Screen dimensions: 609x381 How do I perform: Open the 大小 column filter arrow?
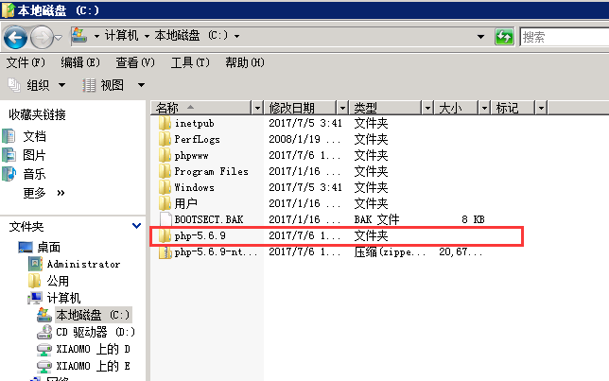(484, 108)
